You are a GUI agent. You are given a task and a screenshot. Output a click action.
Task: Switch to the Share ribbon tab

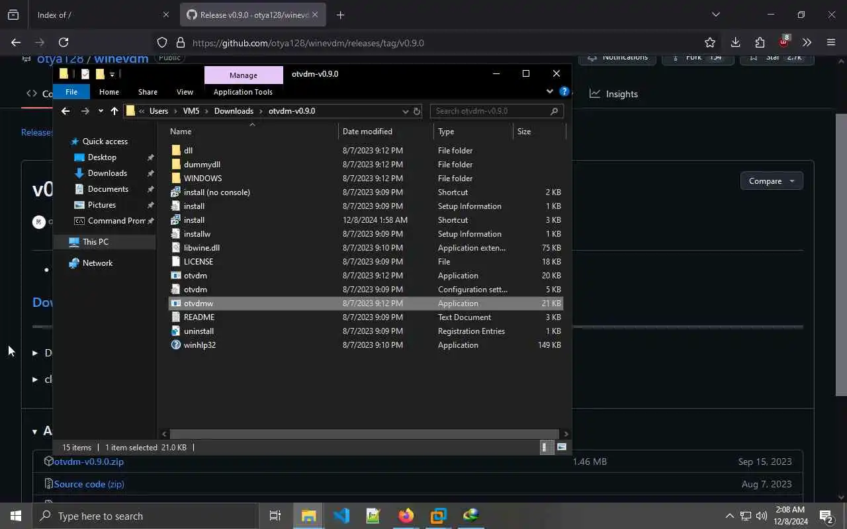coord(148,92)
